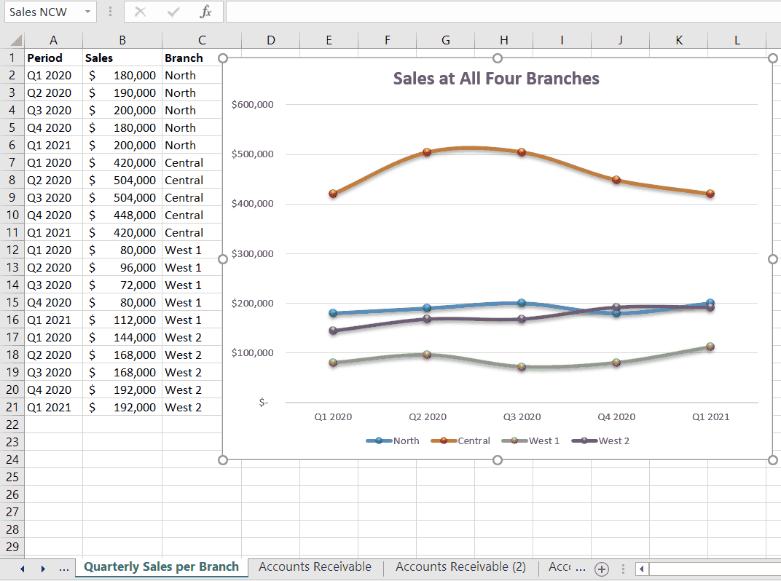Click the Name Box showing Sales NCW

(x=40, y=12)
